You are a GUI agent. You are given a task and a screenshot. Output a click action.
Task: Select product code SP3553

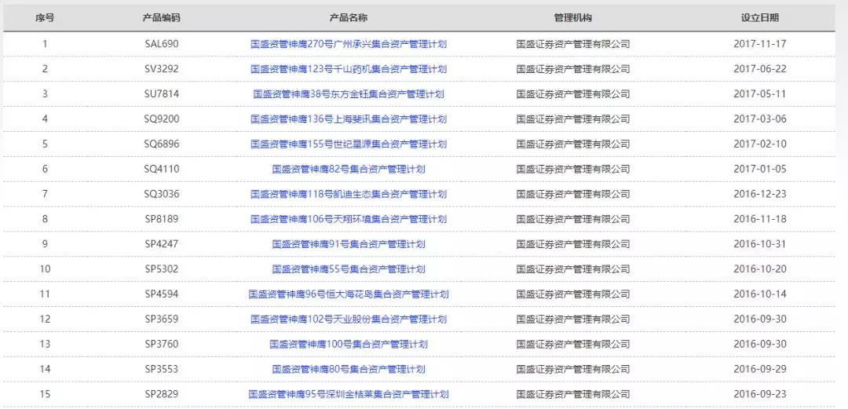pos(161,369)
